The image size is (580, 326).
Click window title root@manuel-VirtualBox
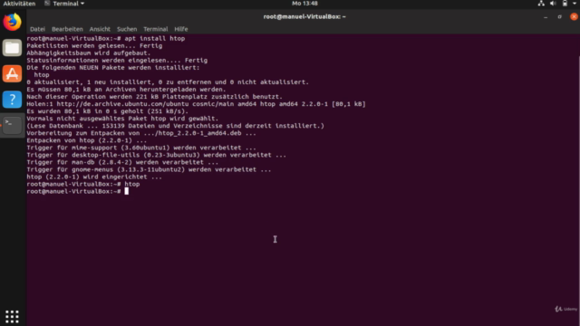tap(304, 16)
